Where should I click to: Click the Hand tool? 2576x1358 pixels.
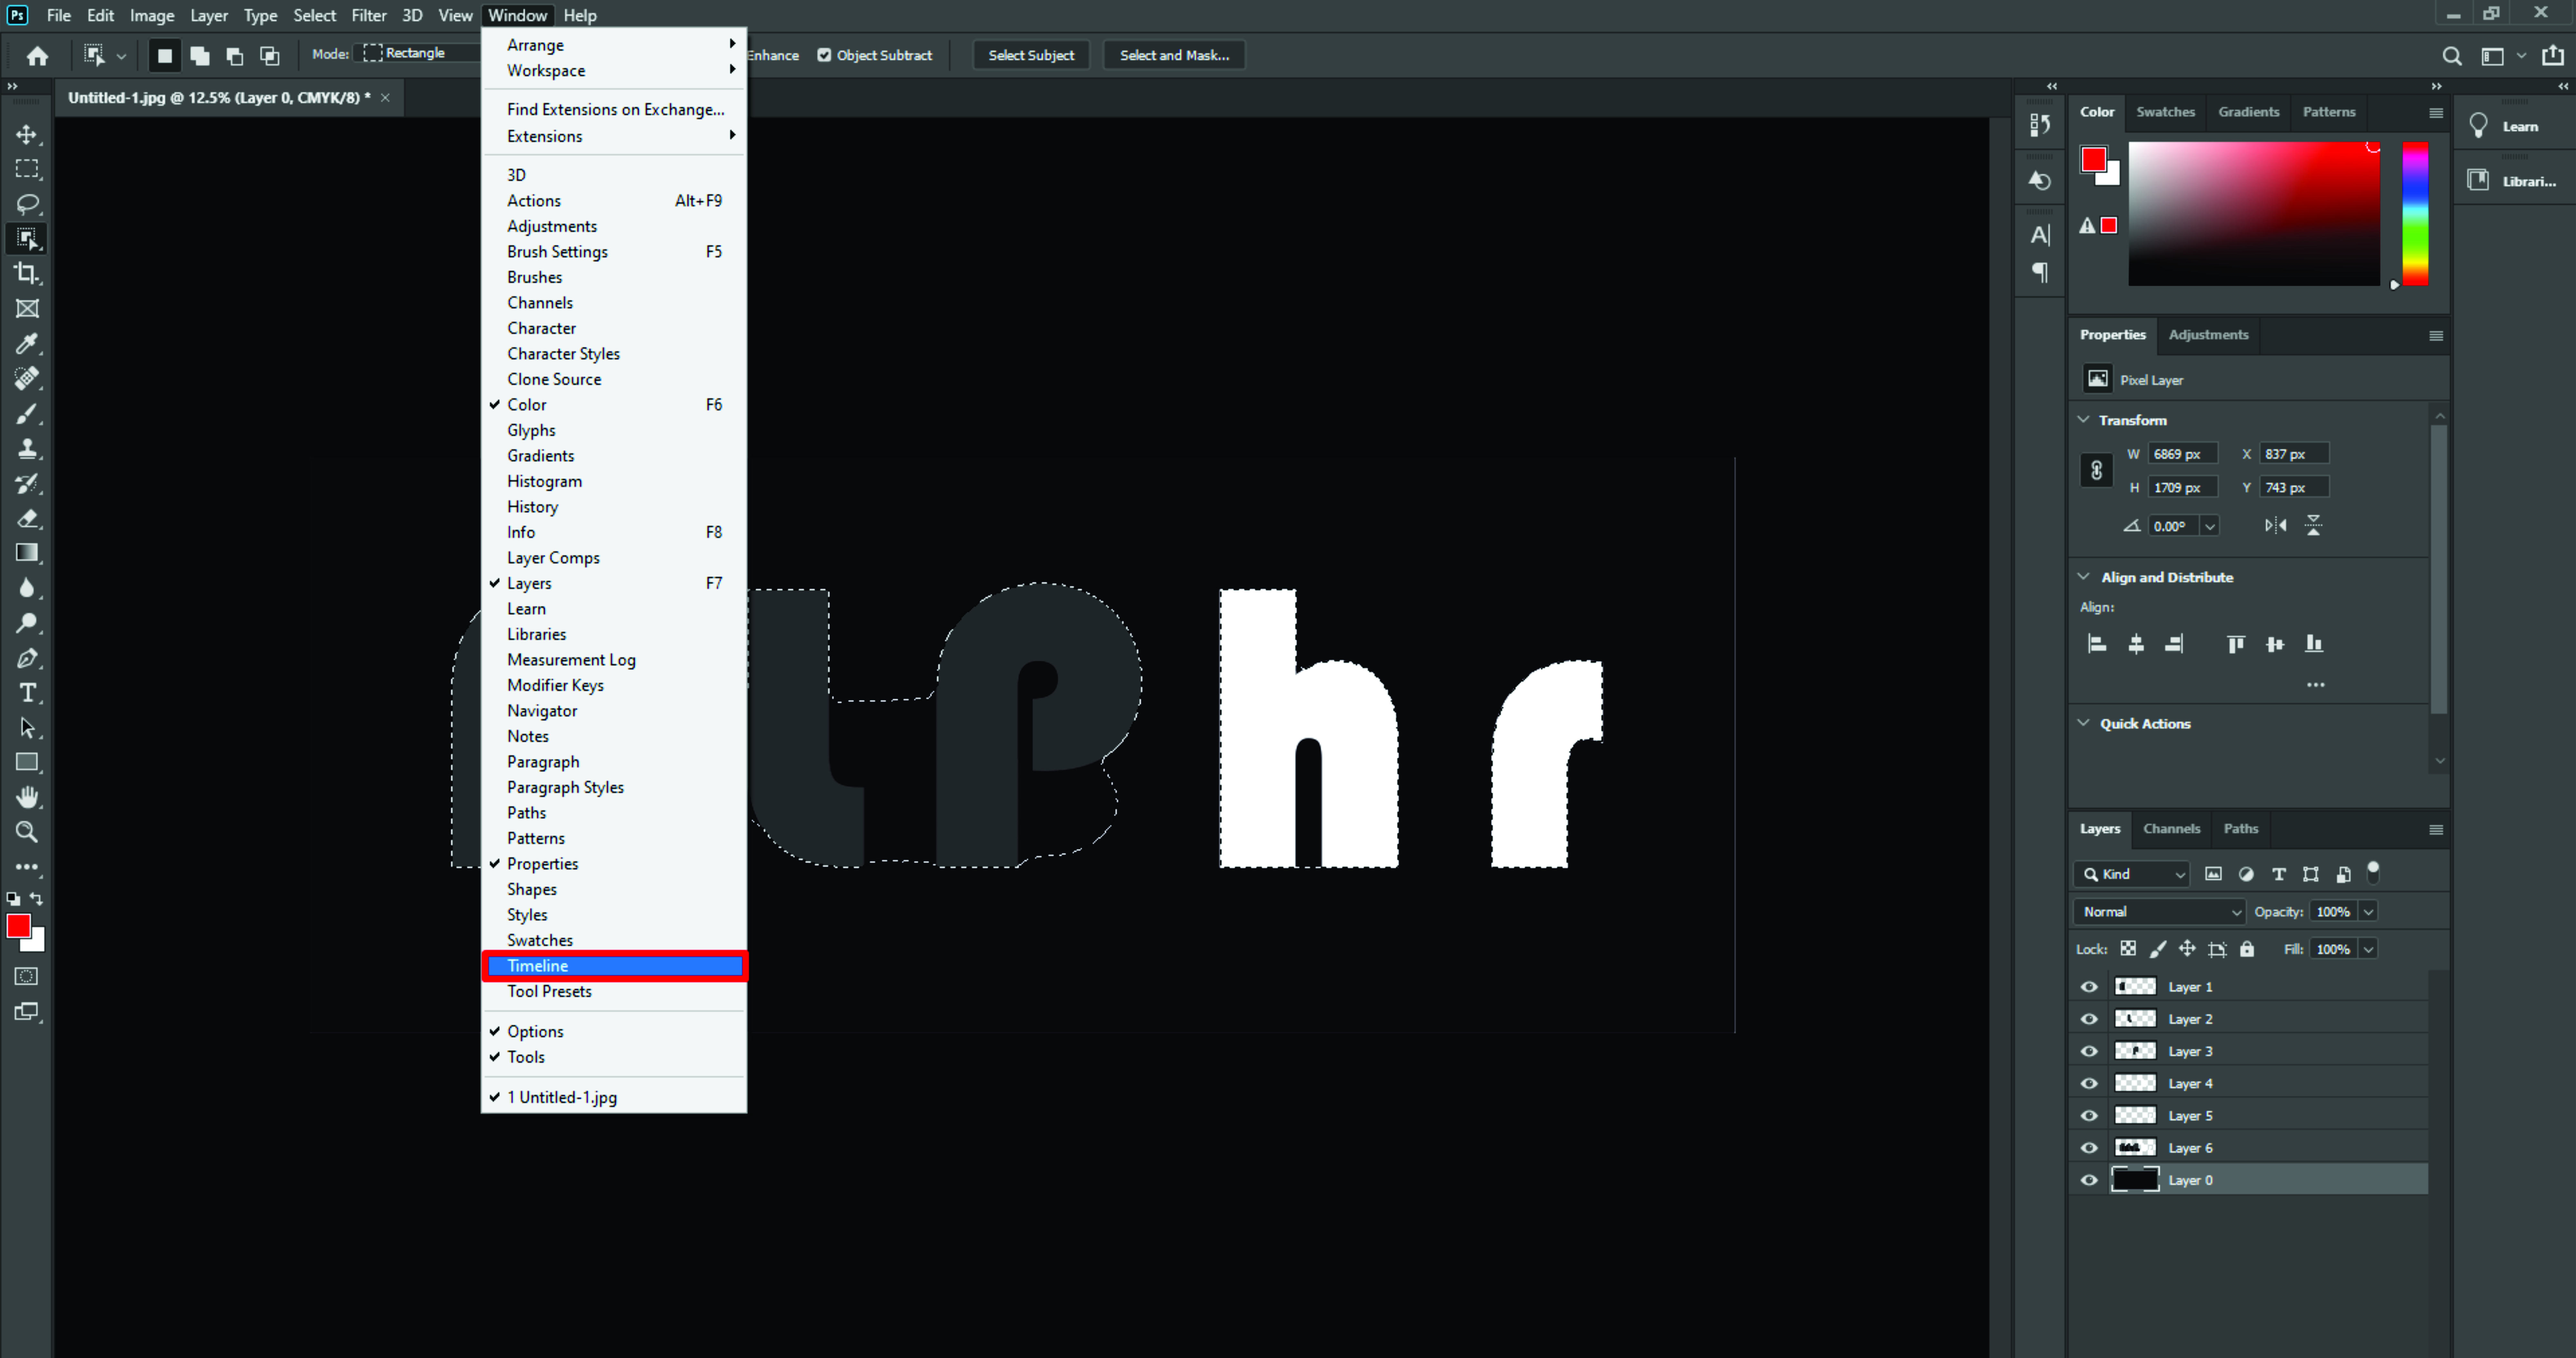pyautogui.click(x=27, y=797)
